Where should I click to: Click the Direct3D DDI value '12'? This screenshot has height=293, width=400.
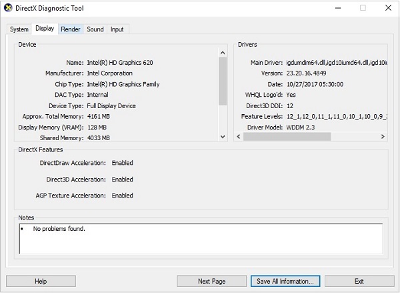[290, 105]
